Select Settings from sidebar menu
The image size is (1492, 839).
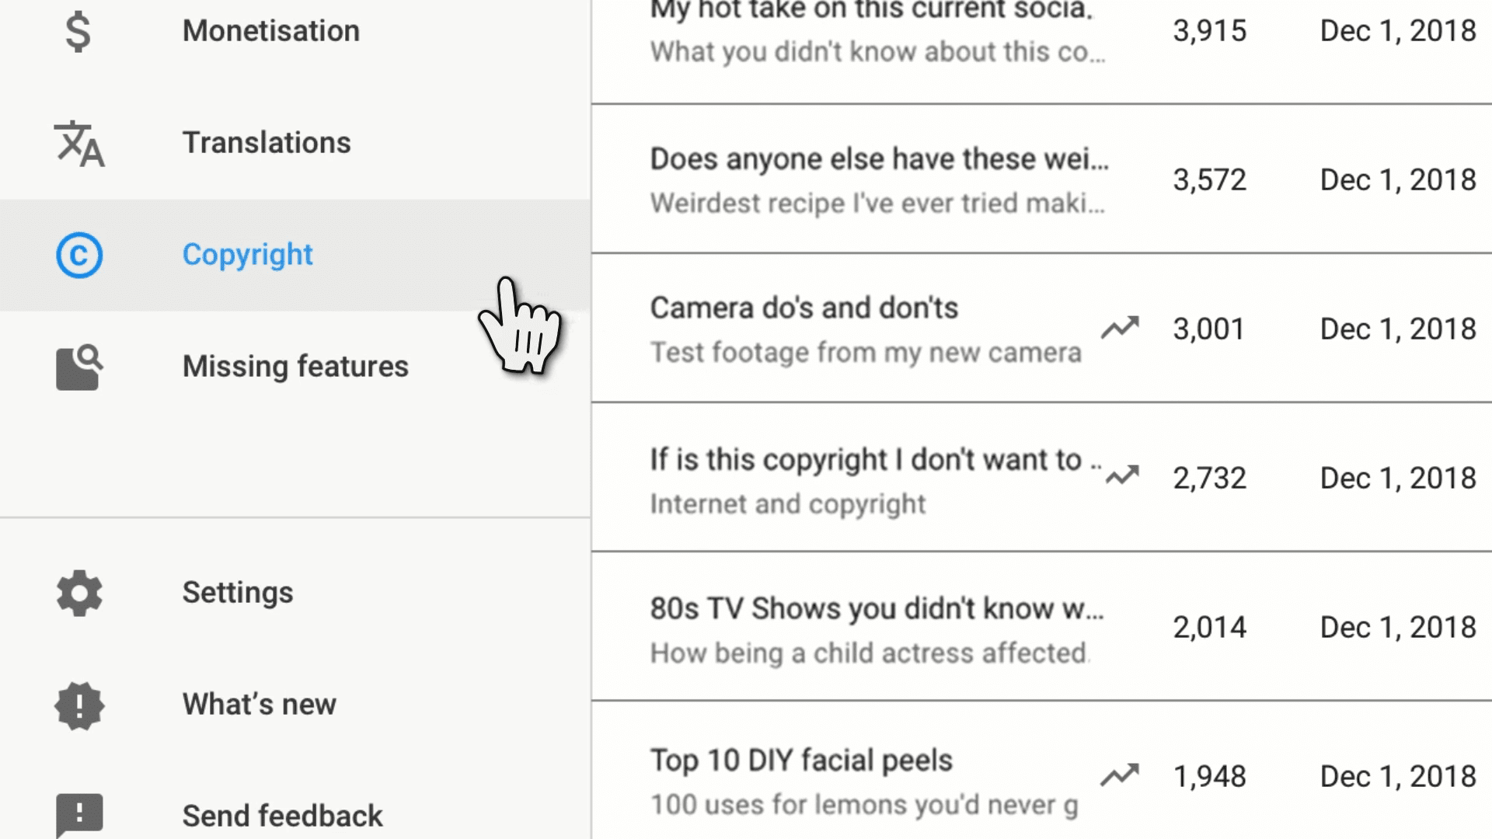pos(238,592)
